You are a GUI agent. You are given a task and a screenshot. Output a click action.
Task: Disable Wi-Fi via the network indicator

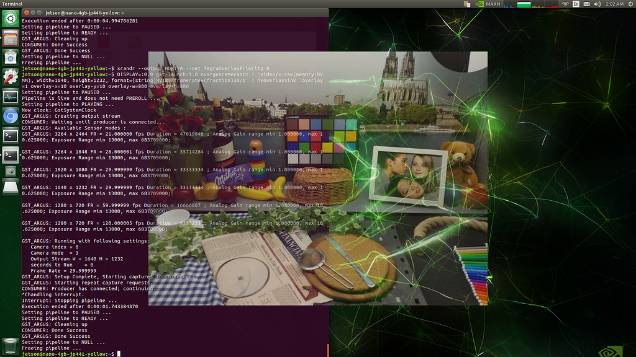565,6
